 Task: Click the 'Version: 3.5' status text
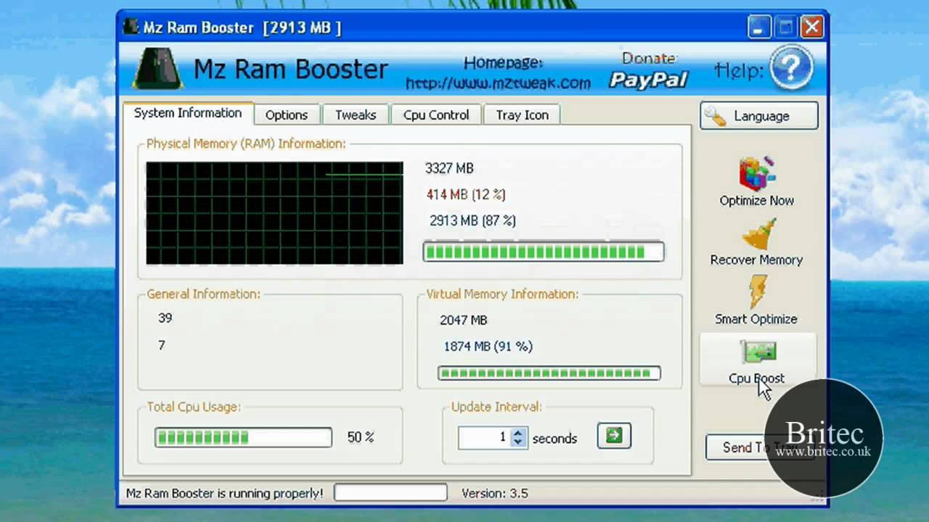click(x=495, y=493)
